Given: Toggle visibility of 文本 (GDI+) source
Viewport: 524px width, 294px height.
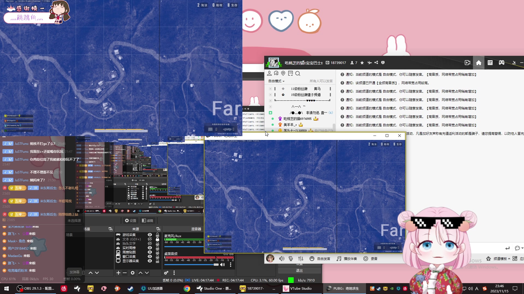Looking at the screenshot, I should (150, 239).
